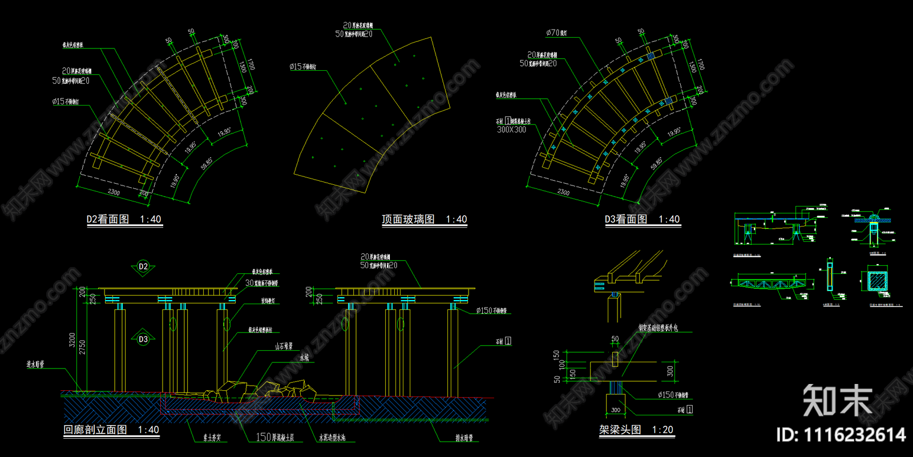Click the 排水暗管 annotation
Viewport: 913px width, 457px height.
pos(464,438)
